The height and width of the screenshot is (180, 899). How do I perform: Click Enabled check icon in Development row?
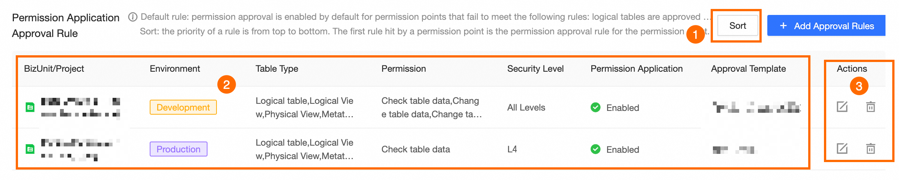pos(595,108)
